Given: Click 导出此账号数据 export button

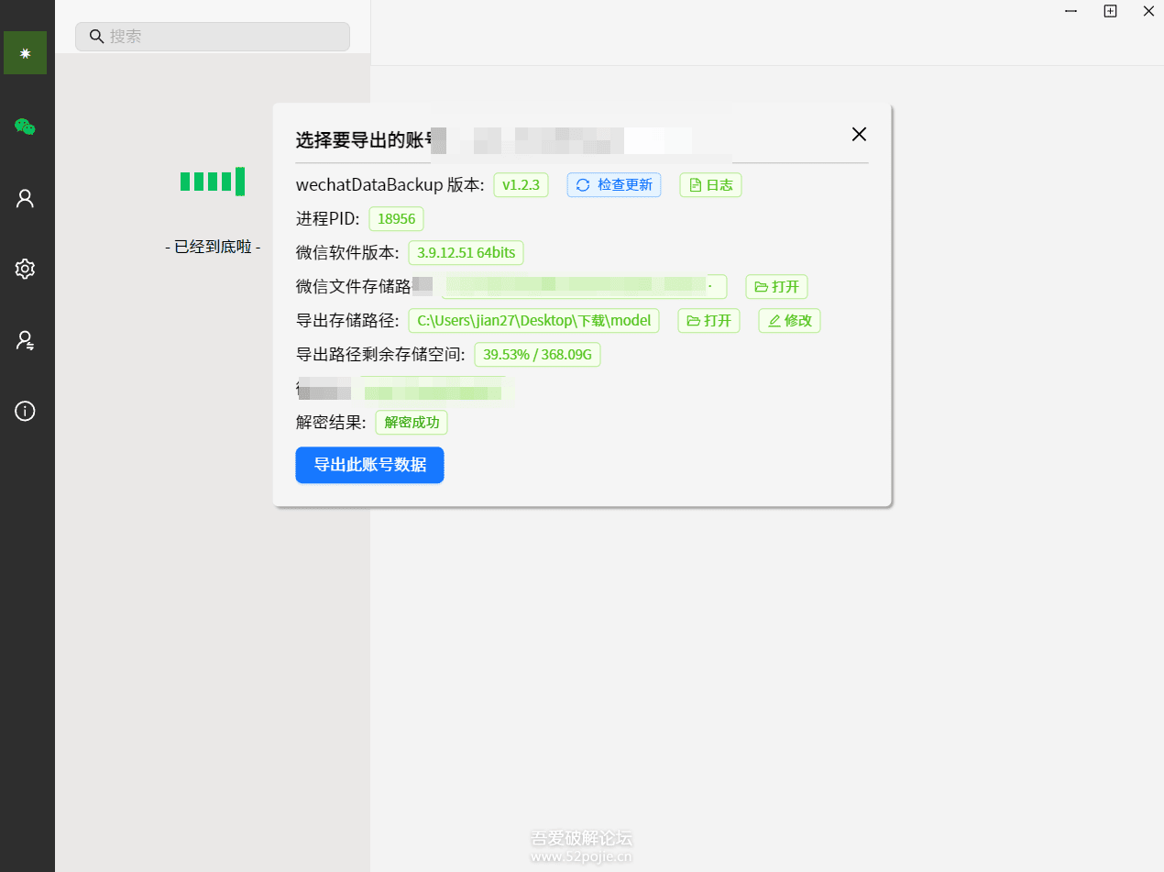Looking at the screenshot, I should [369, 465].
